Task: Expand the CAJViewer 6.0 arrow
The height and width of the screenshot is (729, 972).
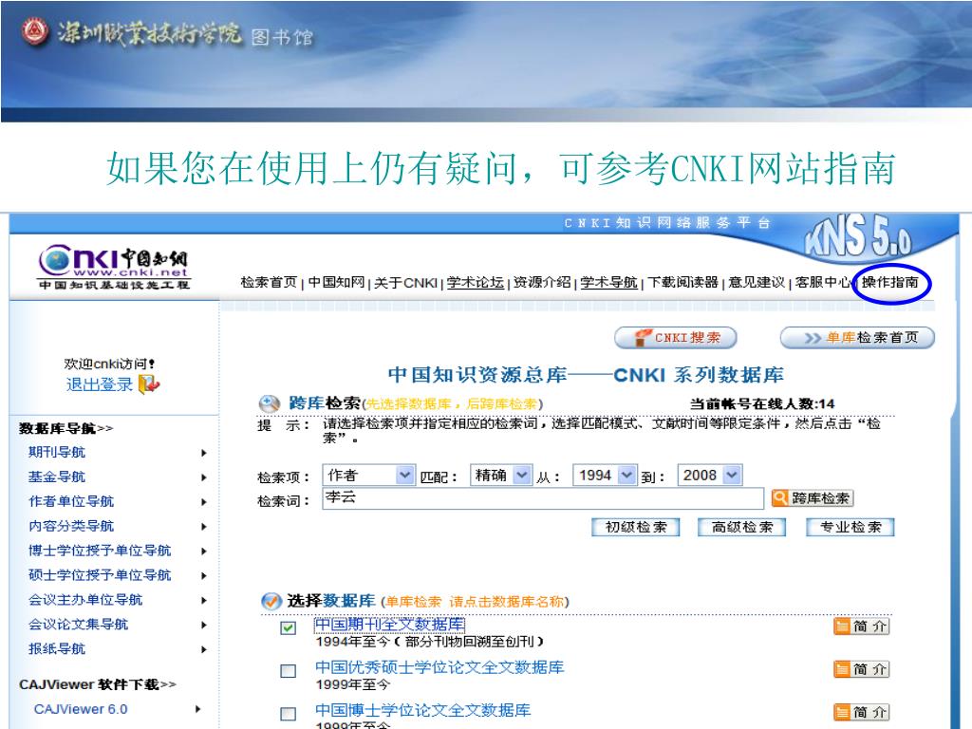Action: point(197,709)
